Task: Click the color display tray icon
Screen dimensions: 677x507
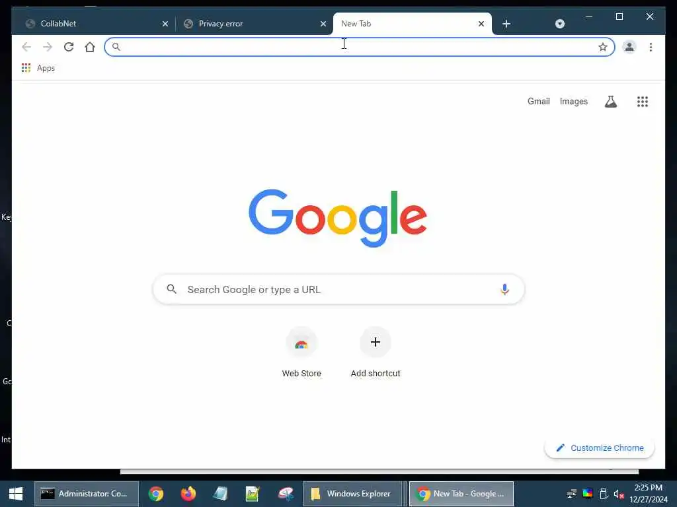Action: [588, 493]
